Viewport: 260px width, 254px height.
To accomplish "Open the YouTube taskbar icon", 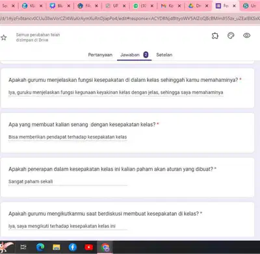I will click(x=89, y=247).
